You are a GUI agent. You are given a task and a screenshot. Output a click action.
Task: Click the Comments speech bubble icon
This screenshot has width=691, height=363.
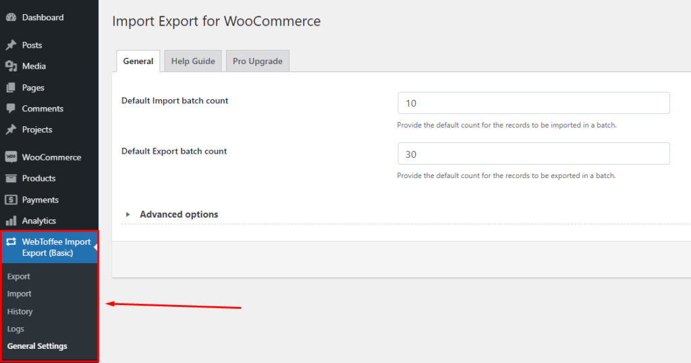pyautogui.click(x=11, y=109)
